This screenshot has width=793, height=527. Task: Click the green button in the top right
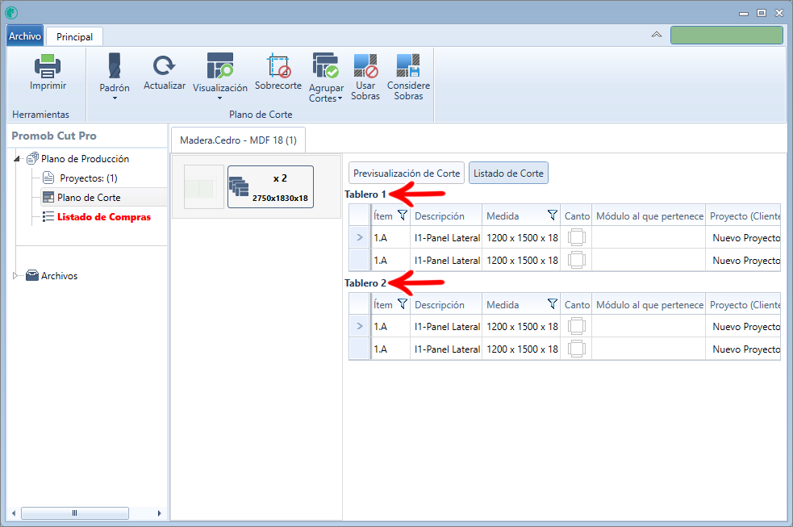[726, 36]
